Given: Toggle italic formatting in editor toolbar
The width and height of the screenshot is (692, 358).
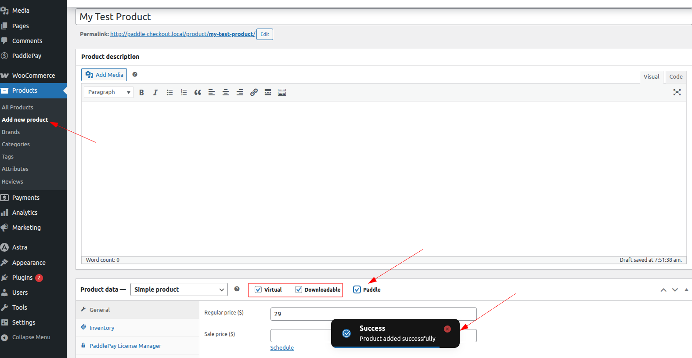Looking at the screenshot, I should [155, 92].
